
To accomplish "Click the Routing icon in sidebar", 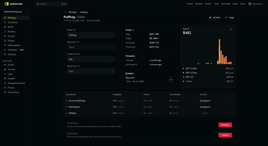I will [5, 32].
